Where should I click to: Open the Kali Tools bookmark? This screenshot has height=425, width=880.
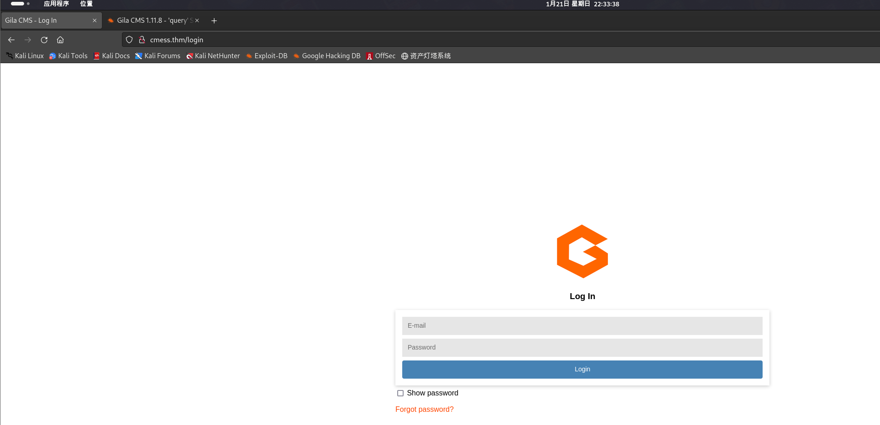click(68, 56)
